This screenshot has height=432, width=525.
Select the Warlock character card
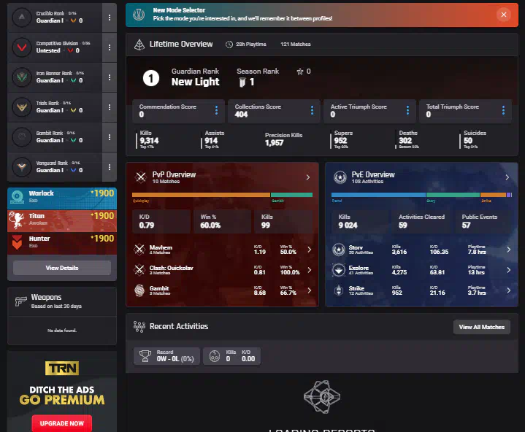click(62, 198)
